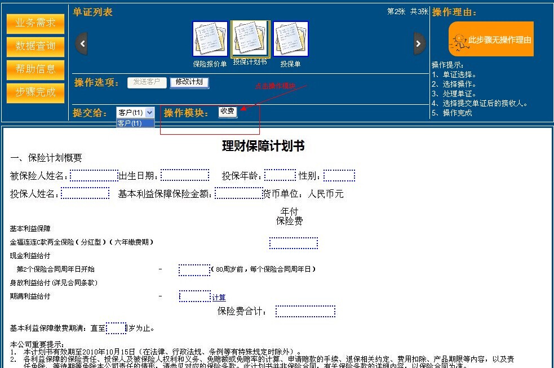The height and width of the screenshot is (368, 554).
Task: Focus the 出生日期 input field
Action: [x=185, y=176]
